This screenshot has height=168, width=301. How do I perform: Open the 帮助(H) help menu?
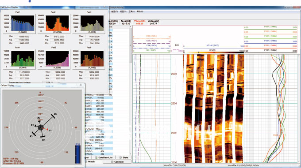[x=140, y=11]
